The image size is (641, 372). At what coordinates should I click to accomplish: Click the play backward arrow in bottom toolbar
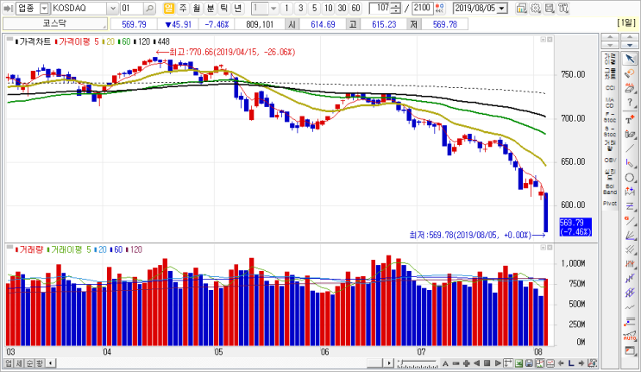pyautogui.click(x=477, y=363)
